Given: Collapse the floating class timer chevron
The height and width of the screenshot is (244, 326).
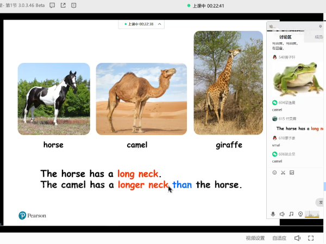Looking at the screenshot, I should coord(160,24).
